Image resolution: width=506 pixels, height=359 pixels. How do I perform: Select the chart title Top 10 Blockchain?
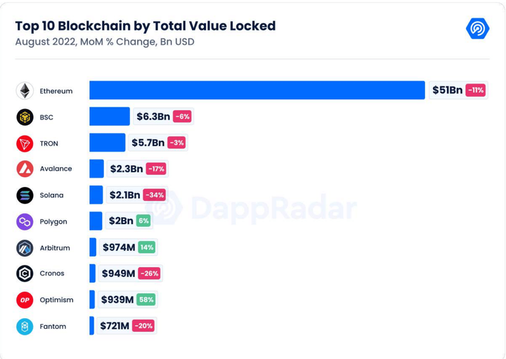tap(145, 26)
